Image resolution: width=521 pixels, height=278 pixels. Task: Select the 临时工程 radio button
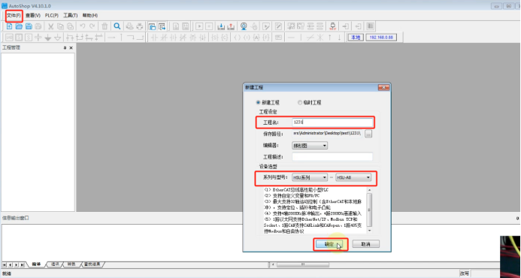[300, 103]
